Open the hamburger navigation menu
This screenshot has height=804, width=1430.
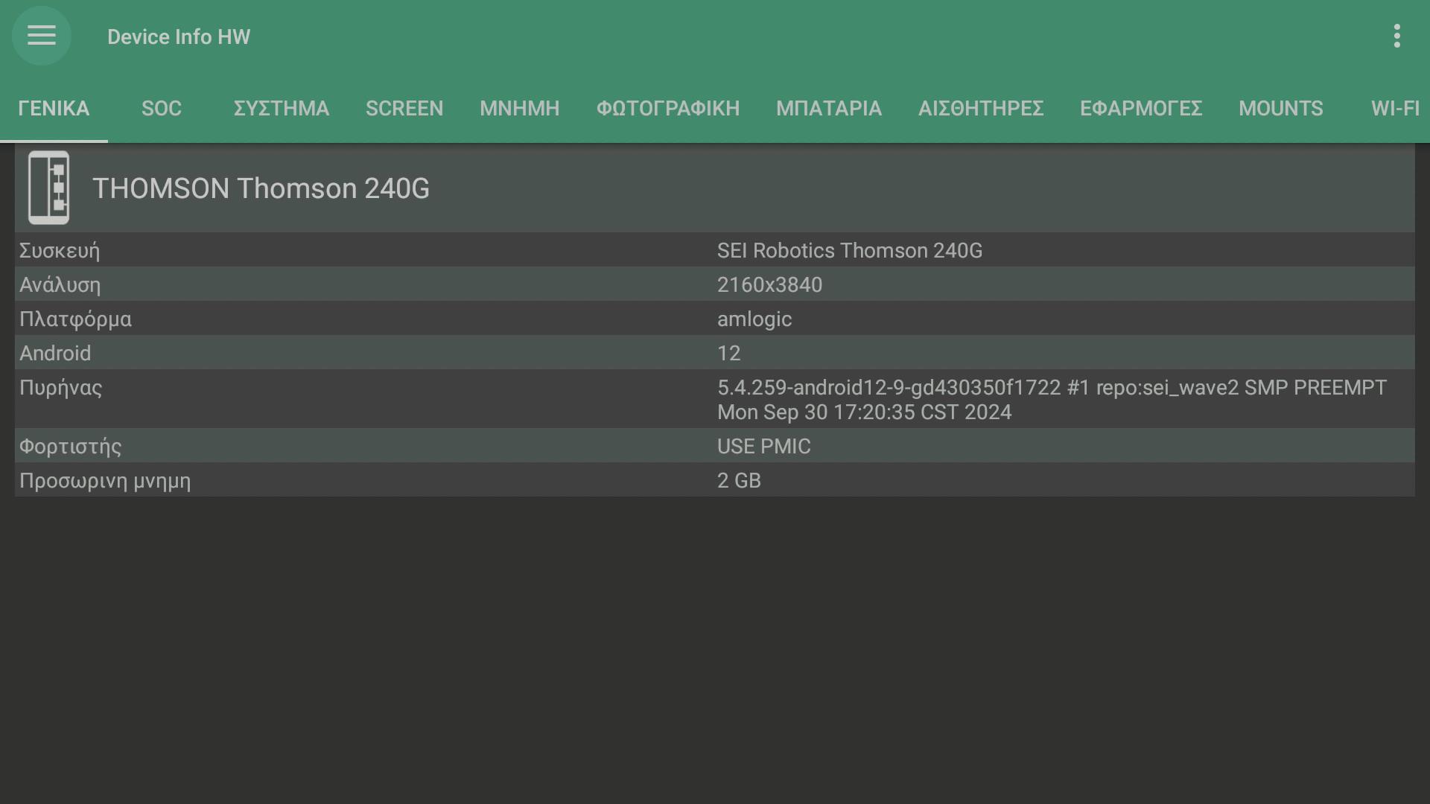(42, 36)
